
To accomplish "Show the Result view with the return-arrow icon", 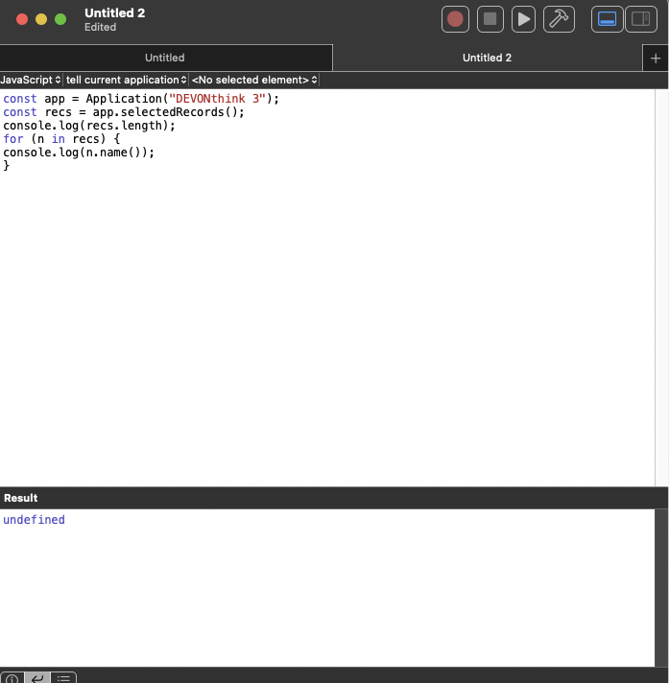I will (x=37, y=677).
